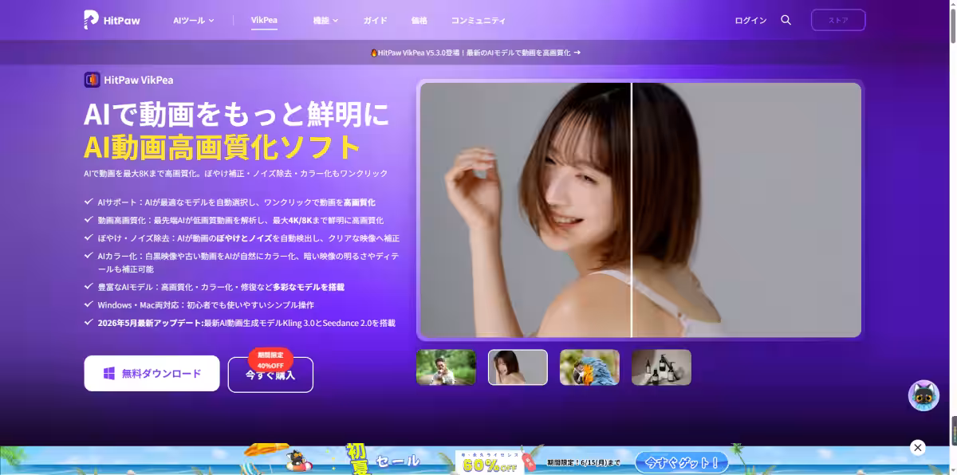This screenshot has height=475, width=957.
Task: Open the VikPea V5.3.0 announcement link
Action: point(475,53)
